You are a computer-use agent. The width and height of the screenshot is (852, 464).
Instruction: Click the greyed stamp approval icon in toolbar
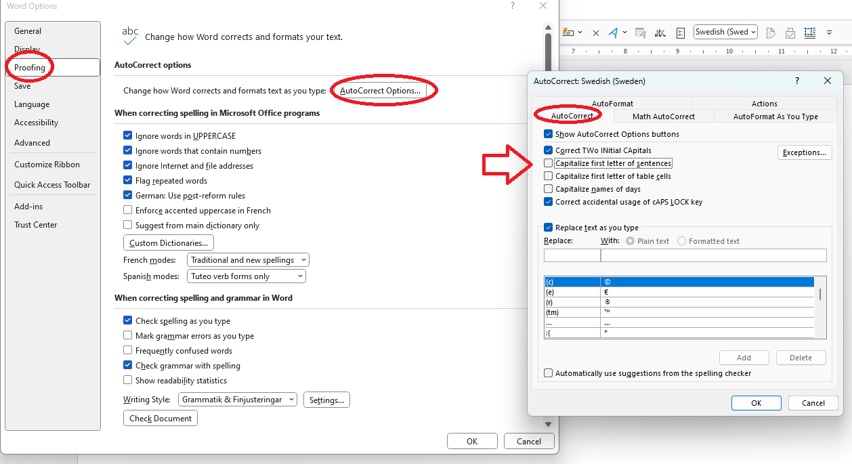(790, 33)
